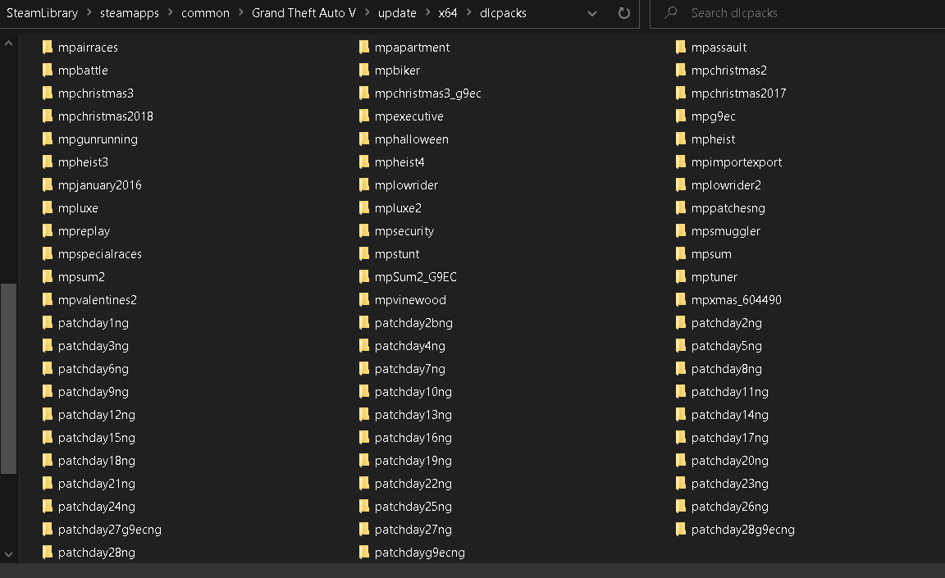The width and height of the screenshot is (945, 578).
Task: Click the mpsum2 folder name
Action: 81,277
